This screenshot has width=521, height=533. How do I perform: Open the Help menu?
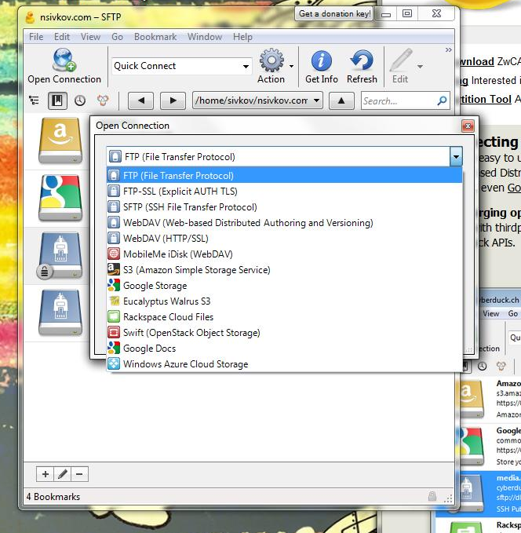242,37
